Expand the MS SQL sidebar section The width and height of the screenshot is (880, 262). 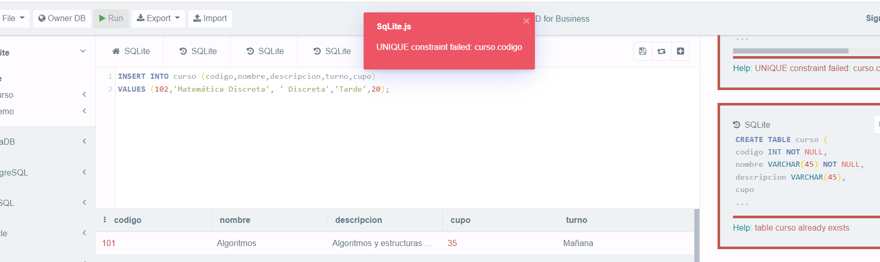click(84, 203)
